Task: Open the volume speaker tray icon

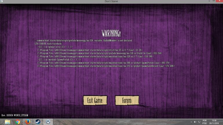Action: 195,122
